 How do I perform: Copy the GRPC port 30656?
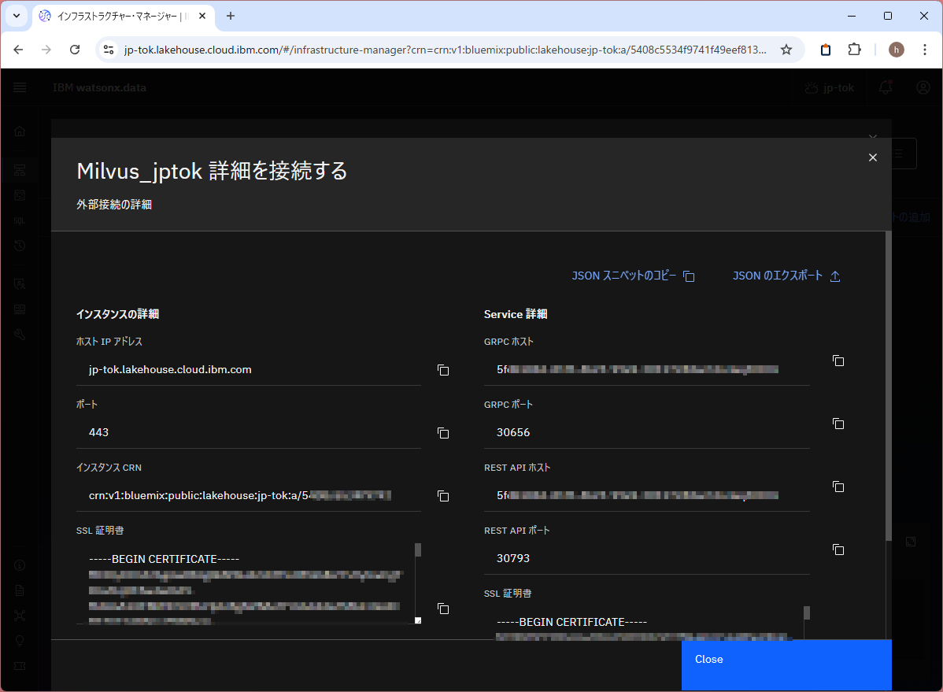tap(838, 424)
